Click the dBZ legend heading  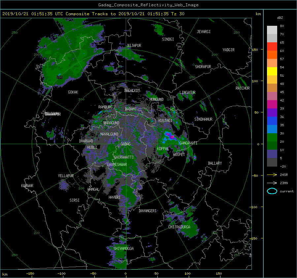click(280, 18)
